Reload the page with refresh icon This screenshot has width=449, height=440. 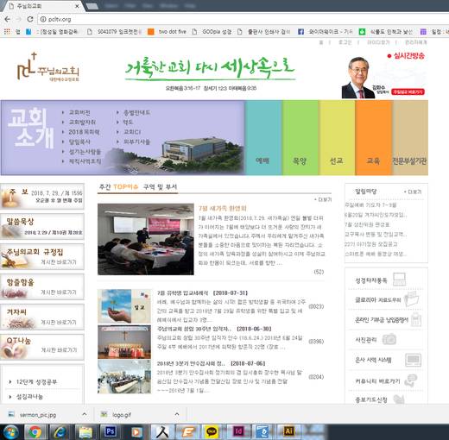click(x=30, y=19)
